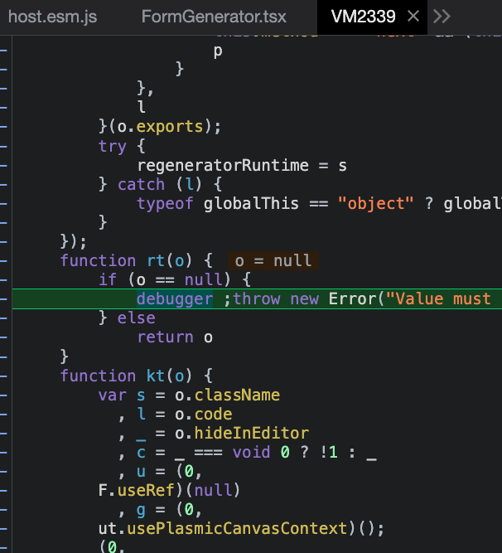The image size is (502, 553).
Task: Click the inline value hint o = null
Action: 273,260
